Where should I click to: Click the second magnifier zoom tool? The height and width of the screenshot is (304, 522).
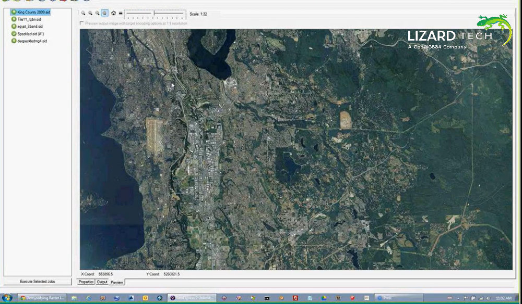(x=90, y=14)
